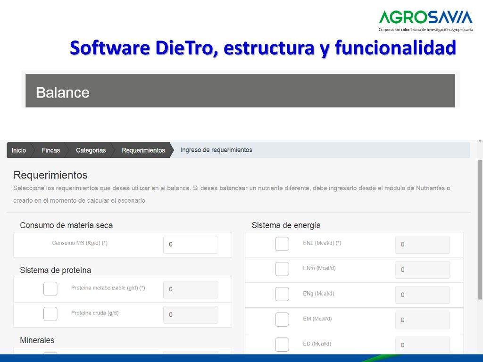Click the Requerimientos page heading
483x362 pixels.
tap(50, 175)
